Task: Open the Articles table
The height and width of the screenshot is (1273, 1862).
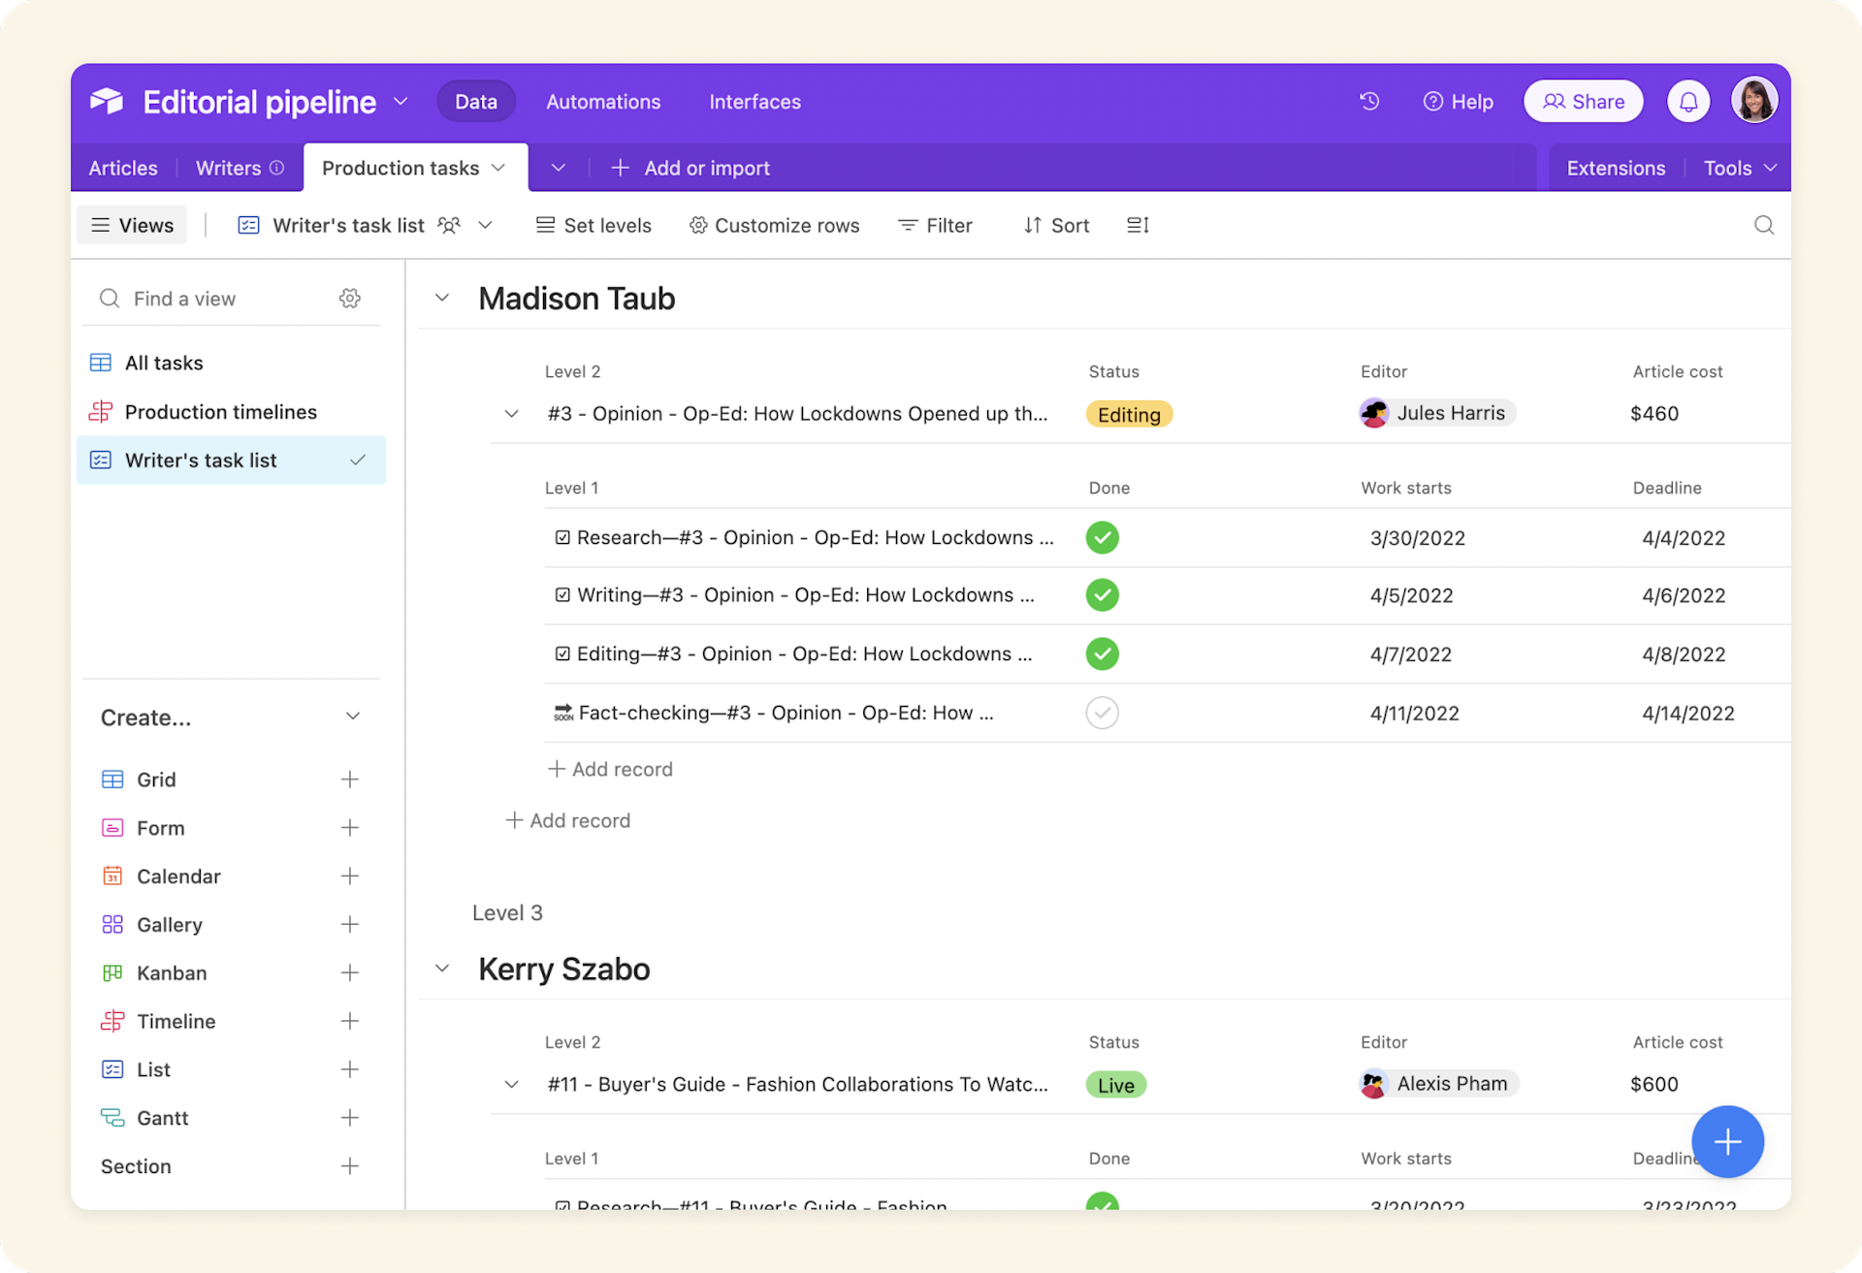Action: pos(122,167)
